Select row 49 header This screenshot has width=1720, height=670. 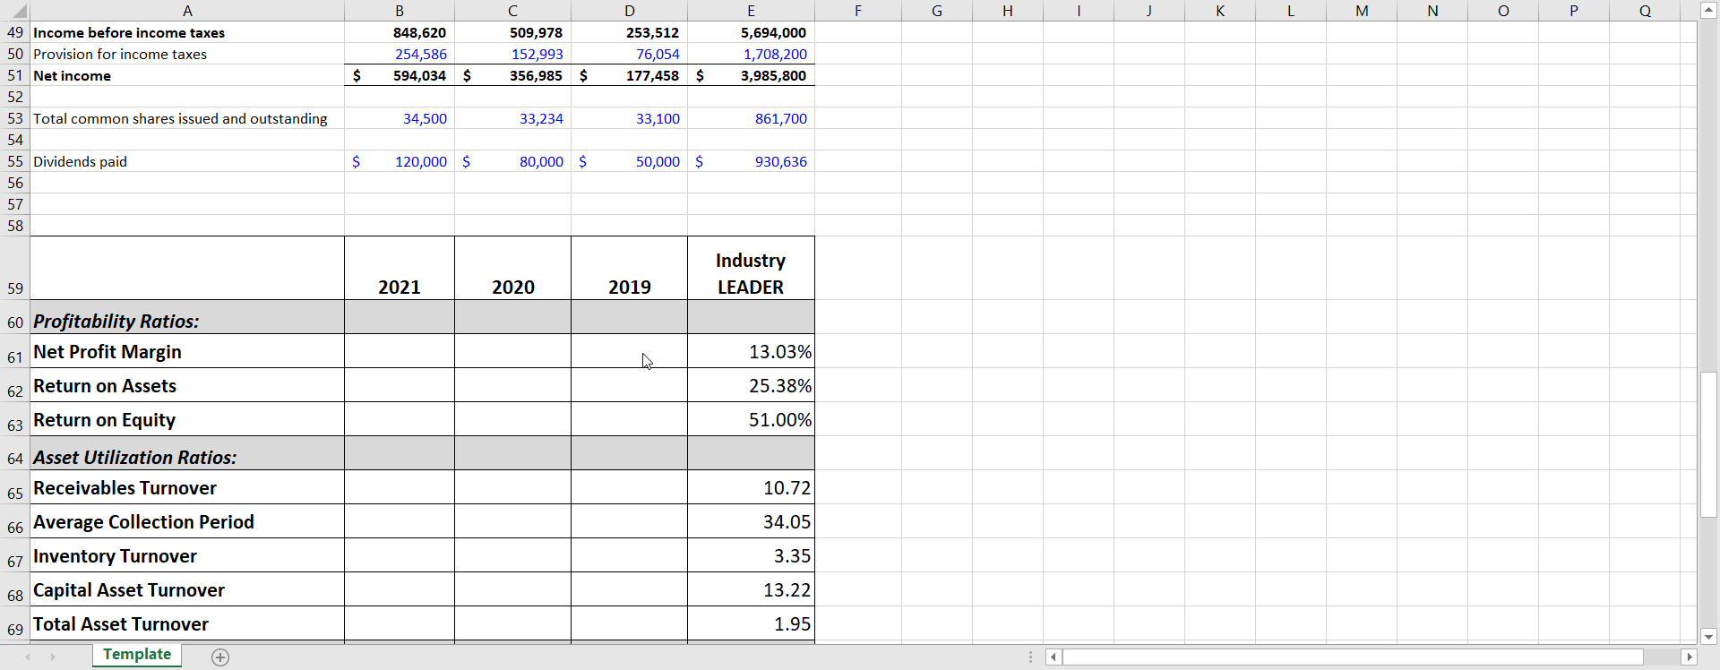click(x=15, y=32)
